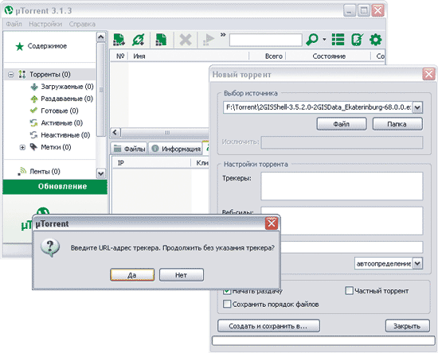Toggle the Начать раздачу checkbox

coord(227,292)
